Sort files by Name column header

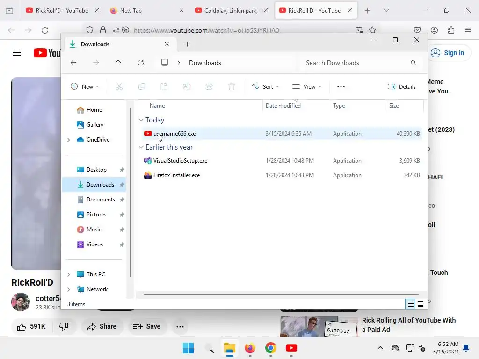click(157, 105)
